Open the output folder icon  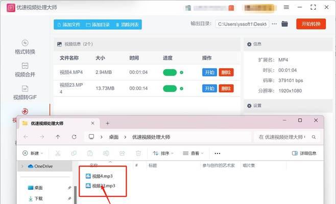click(x=284, y=24)
